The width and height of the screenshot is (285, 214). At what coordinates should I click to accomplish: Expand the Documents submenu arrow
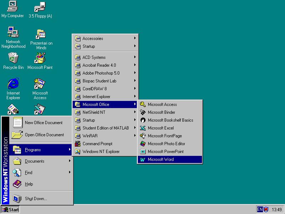[69, 161]
